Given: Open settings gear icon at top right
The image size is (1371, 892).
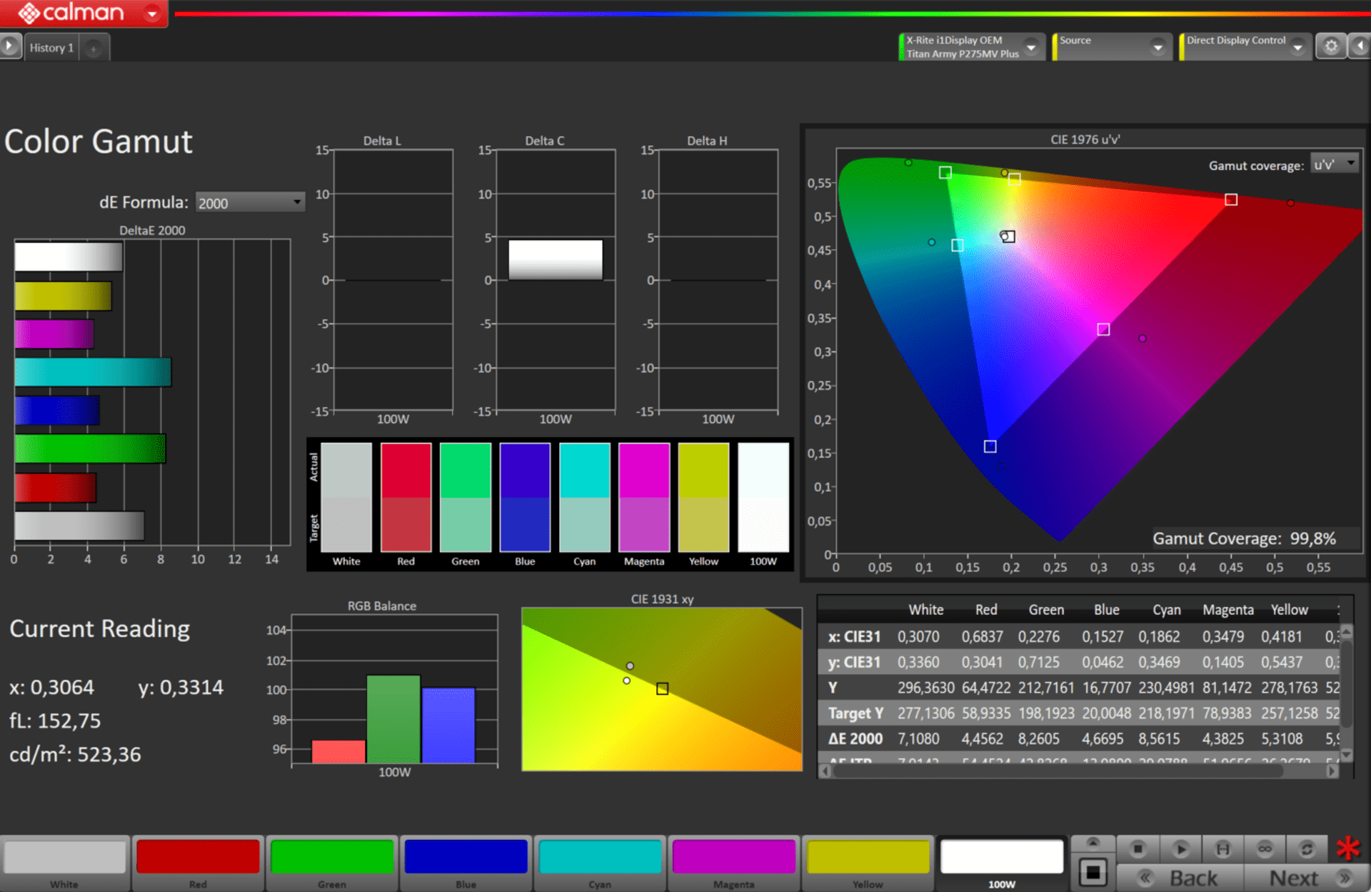Looking at the screenshot, I should click(1331, 46).
